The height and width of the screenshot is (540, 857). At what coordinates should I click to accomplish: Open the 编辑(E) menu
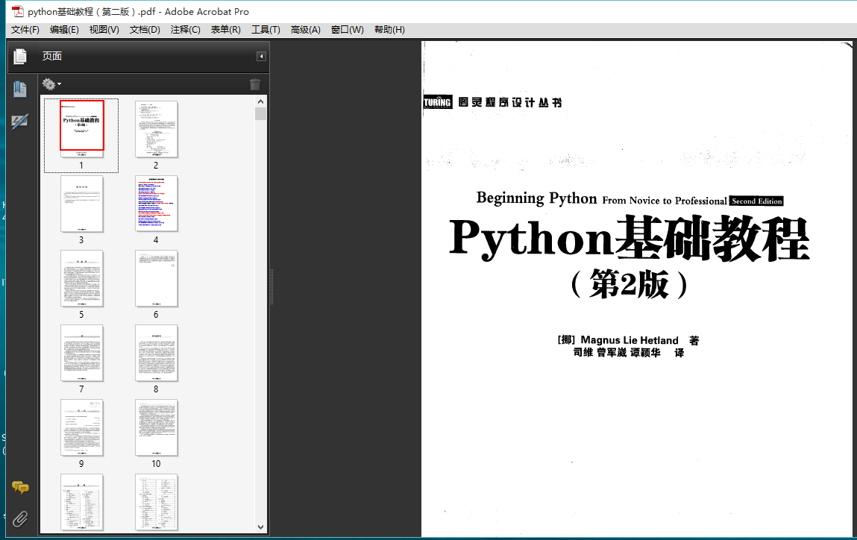(x=64, y=30)
